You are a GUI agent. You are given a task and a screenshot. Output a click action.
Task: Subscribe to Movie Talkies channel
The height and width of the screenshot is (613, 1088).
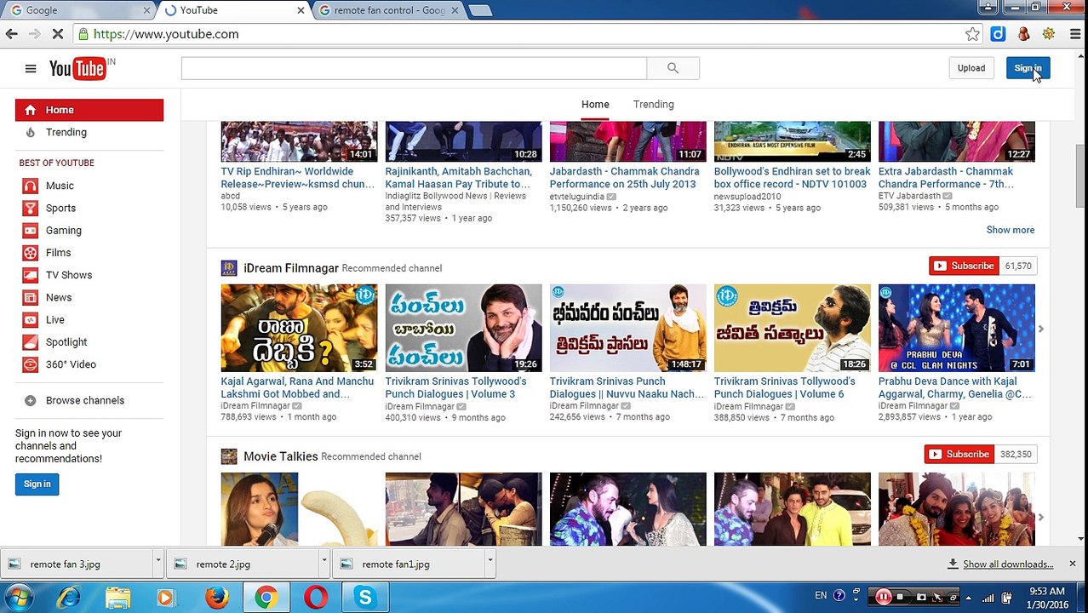coord(959,454)
